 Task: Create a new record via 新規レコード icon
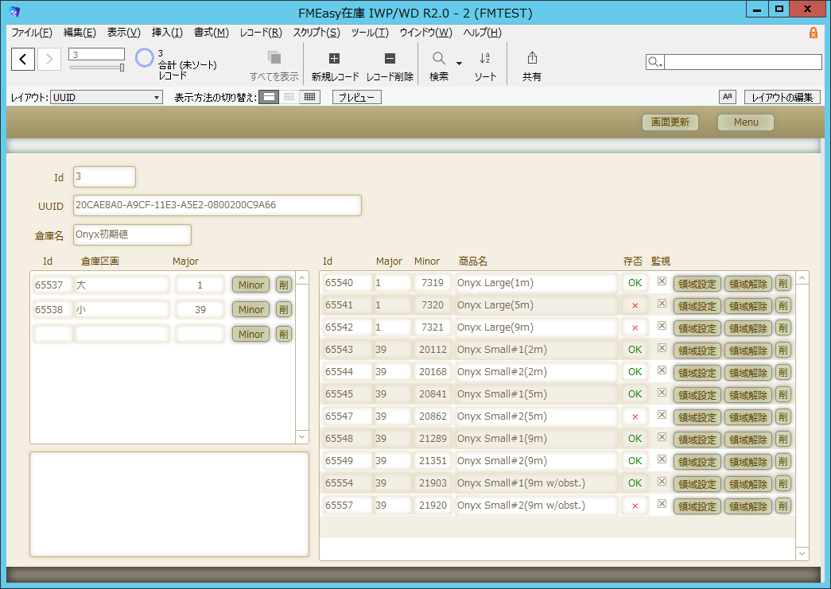click(x=334, y=64)
